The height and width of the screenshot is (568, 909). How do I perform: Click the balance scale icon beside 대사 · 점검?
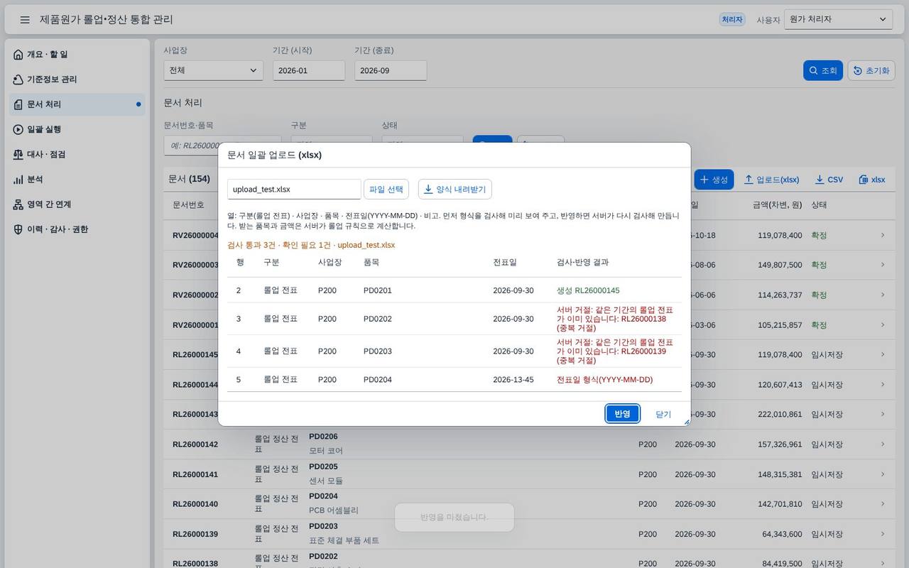pyautogui.click(x=18, y=155)
